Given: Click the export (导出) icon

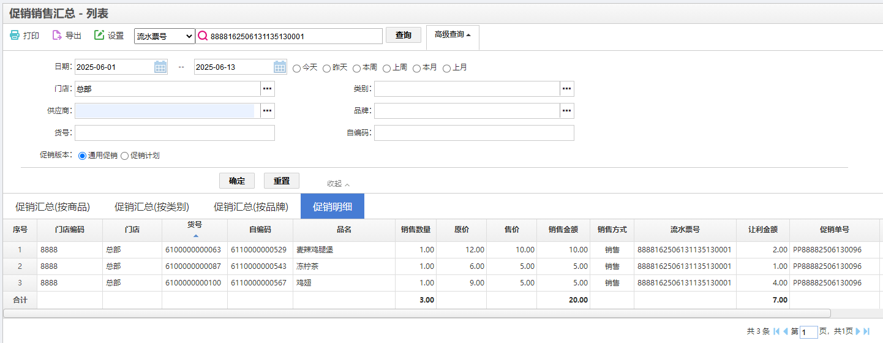Looking at the screenshot, I should [57, 36].
